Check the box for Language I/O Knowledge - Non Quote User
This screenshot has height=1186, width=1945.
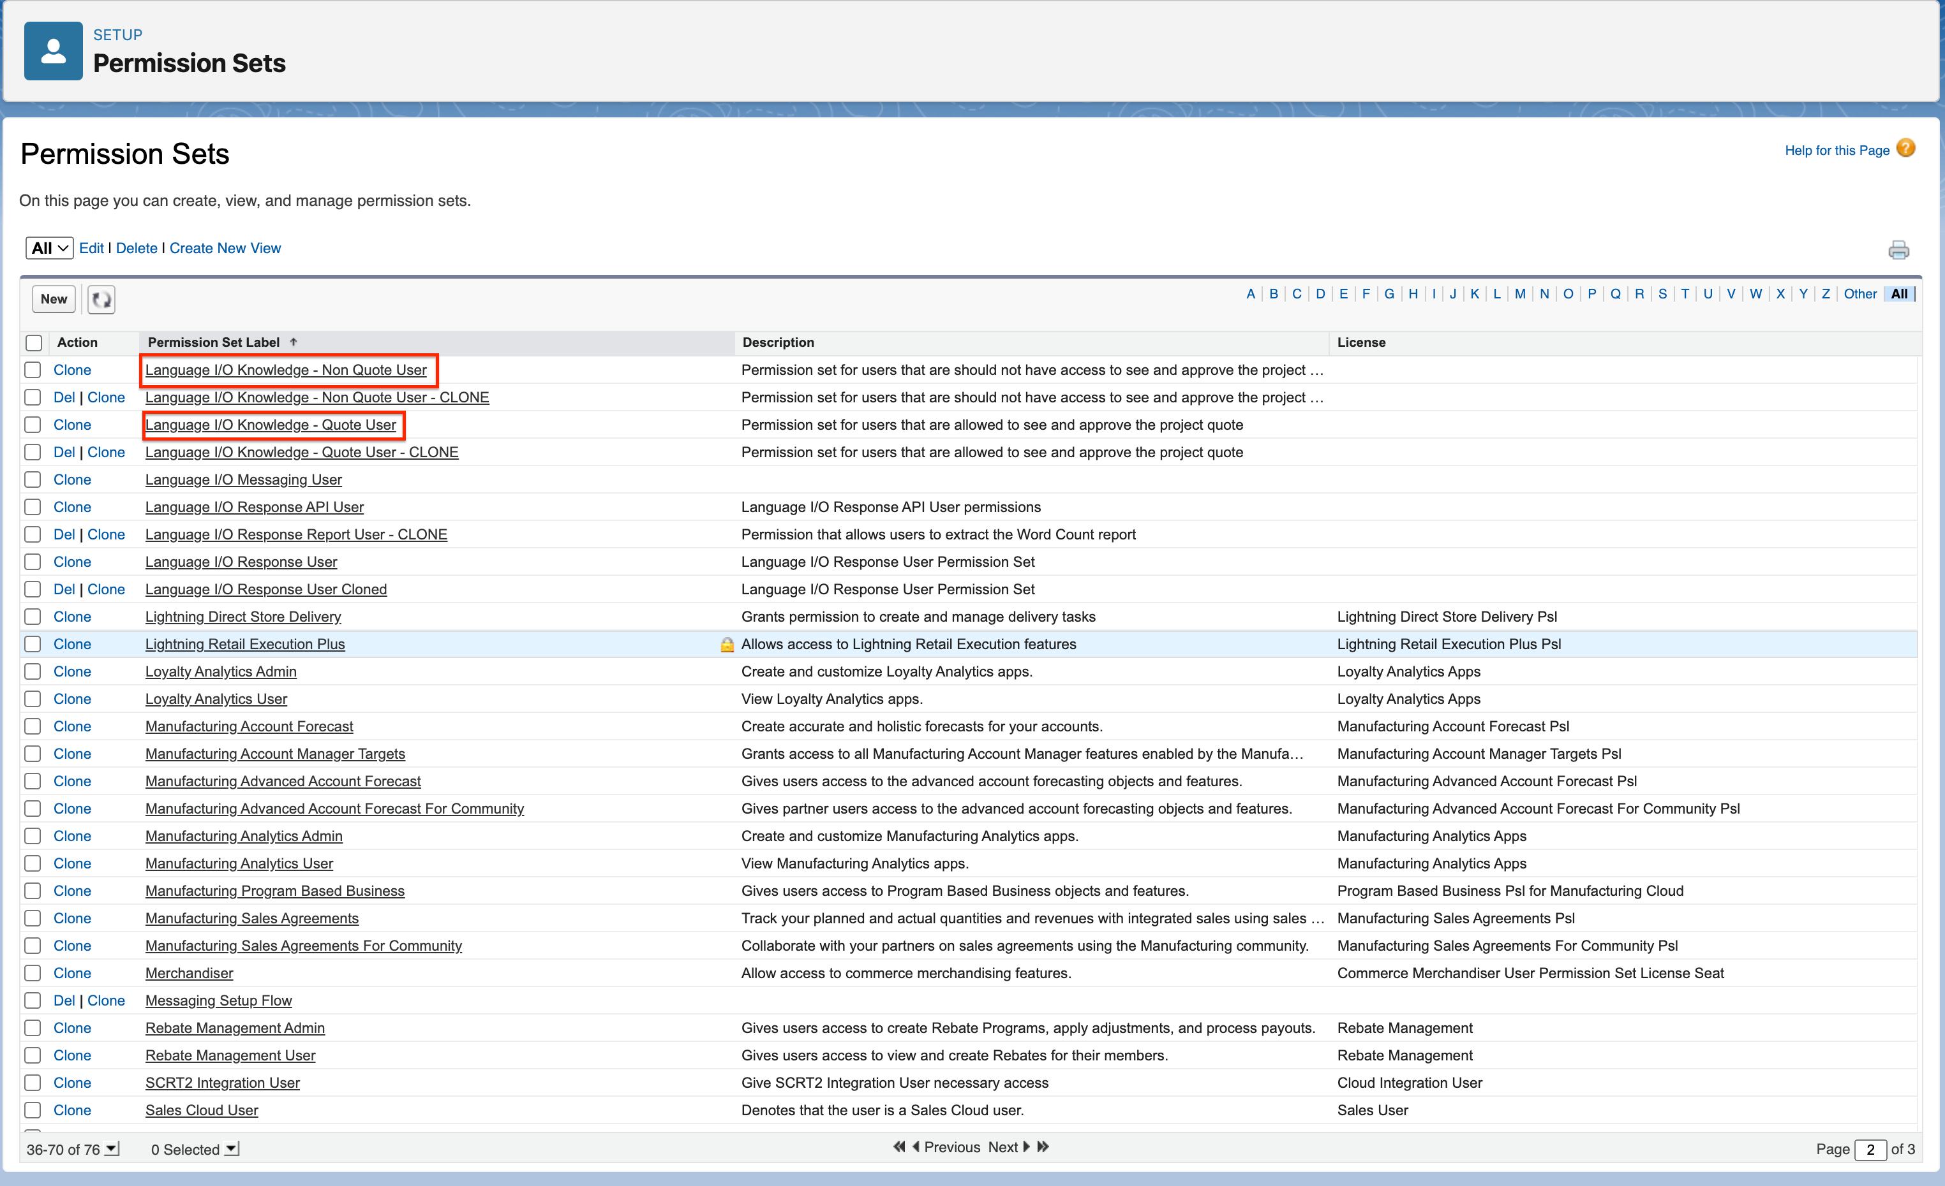point(33,370)
